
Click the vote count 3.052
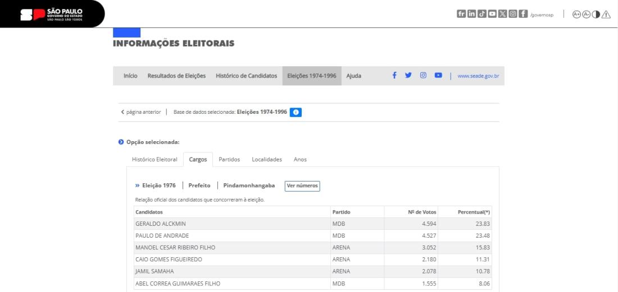pyautogui.click(x=429, y=248)
